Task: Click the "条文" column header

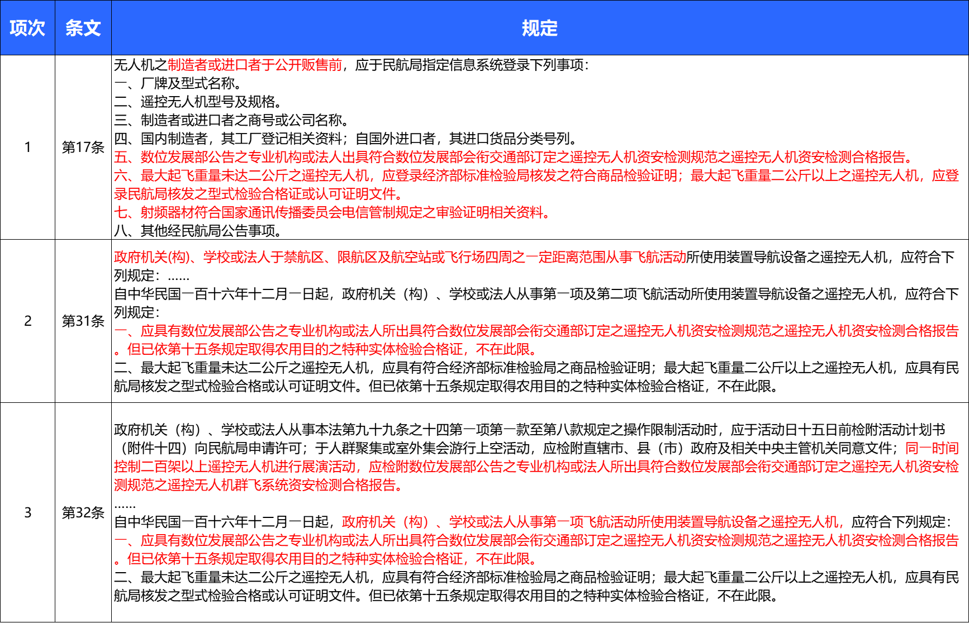Action: (83, 28)
